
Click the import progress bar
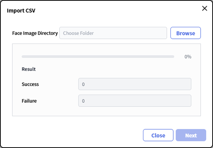[x=98, y=57]
